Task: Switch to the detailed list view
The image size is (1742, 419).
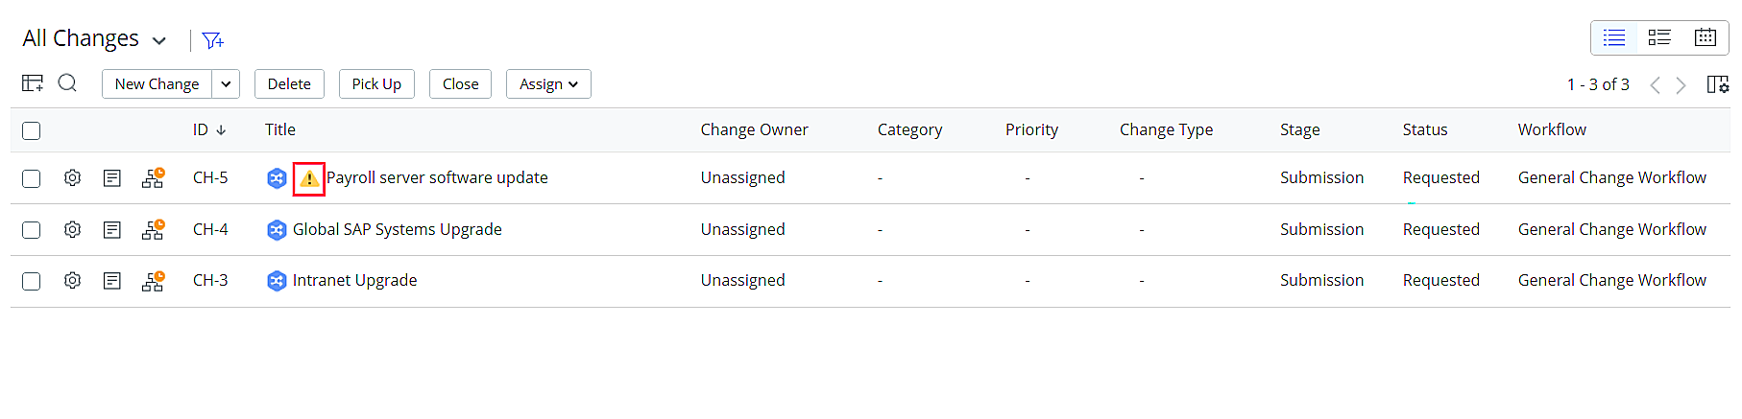Action: click(x=1659, y=37)
